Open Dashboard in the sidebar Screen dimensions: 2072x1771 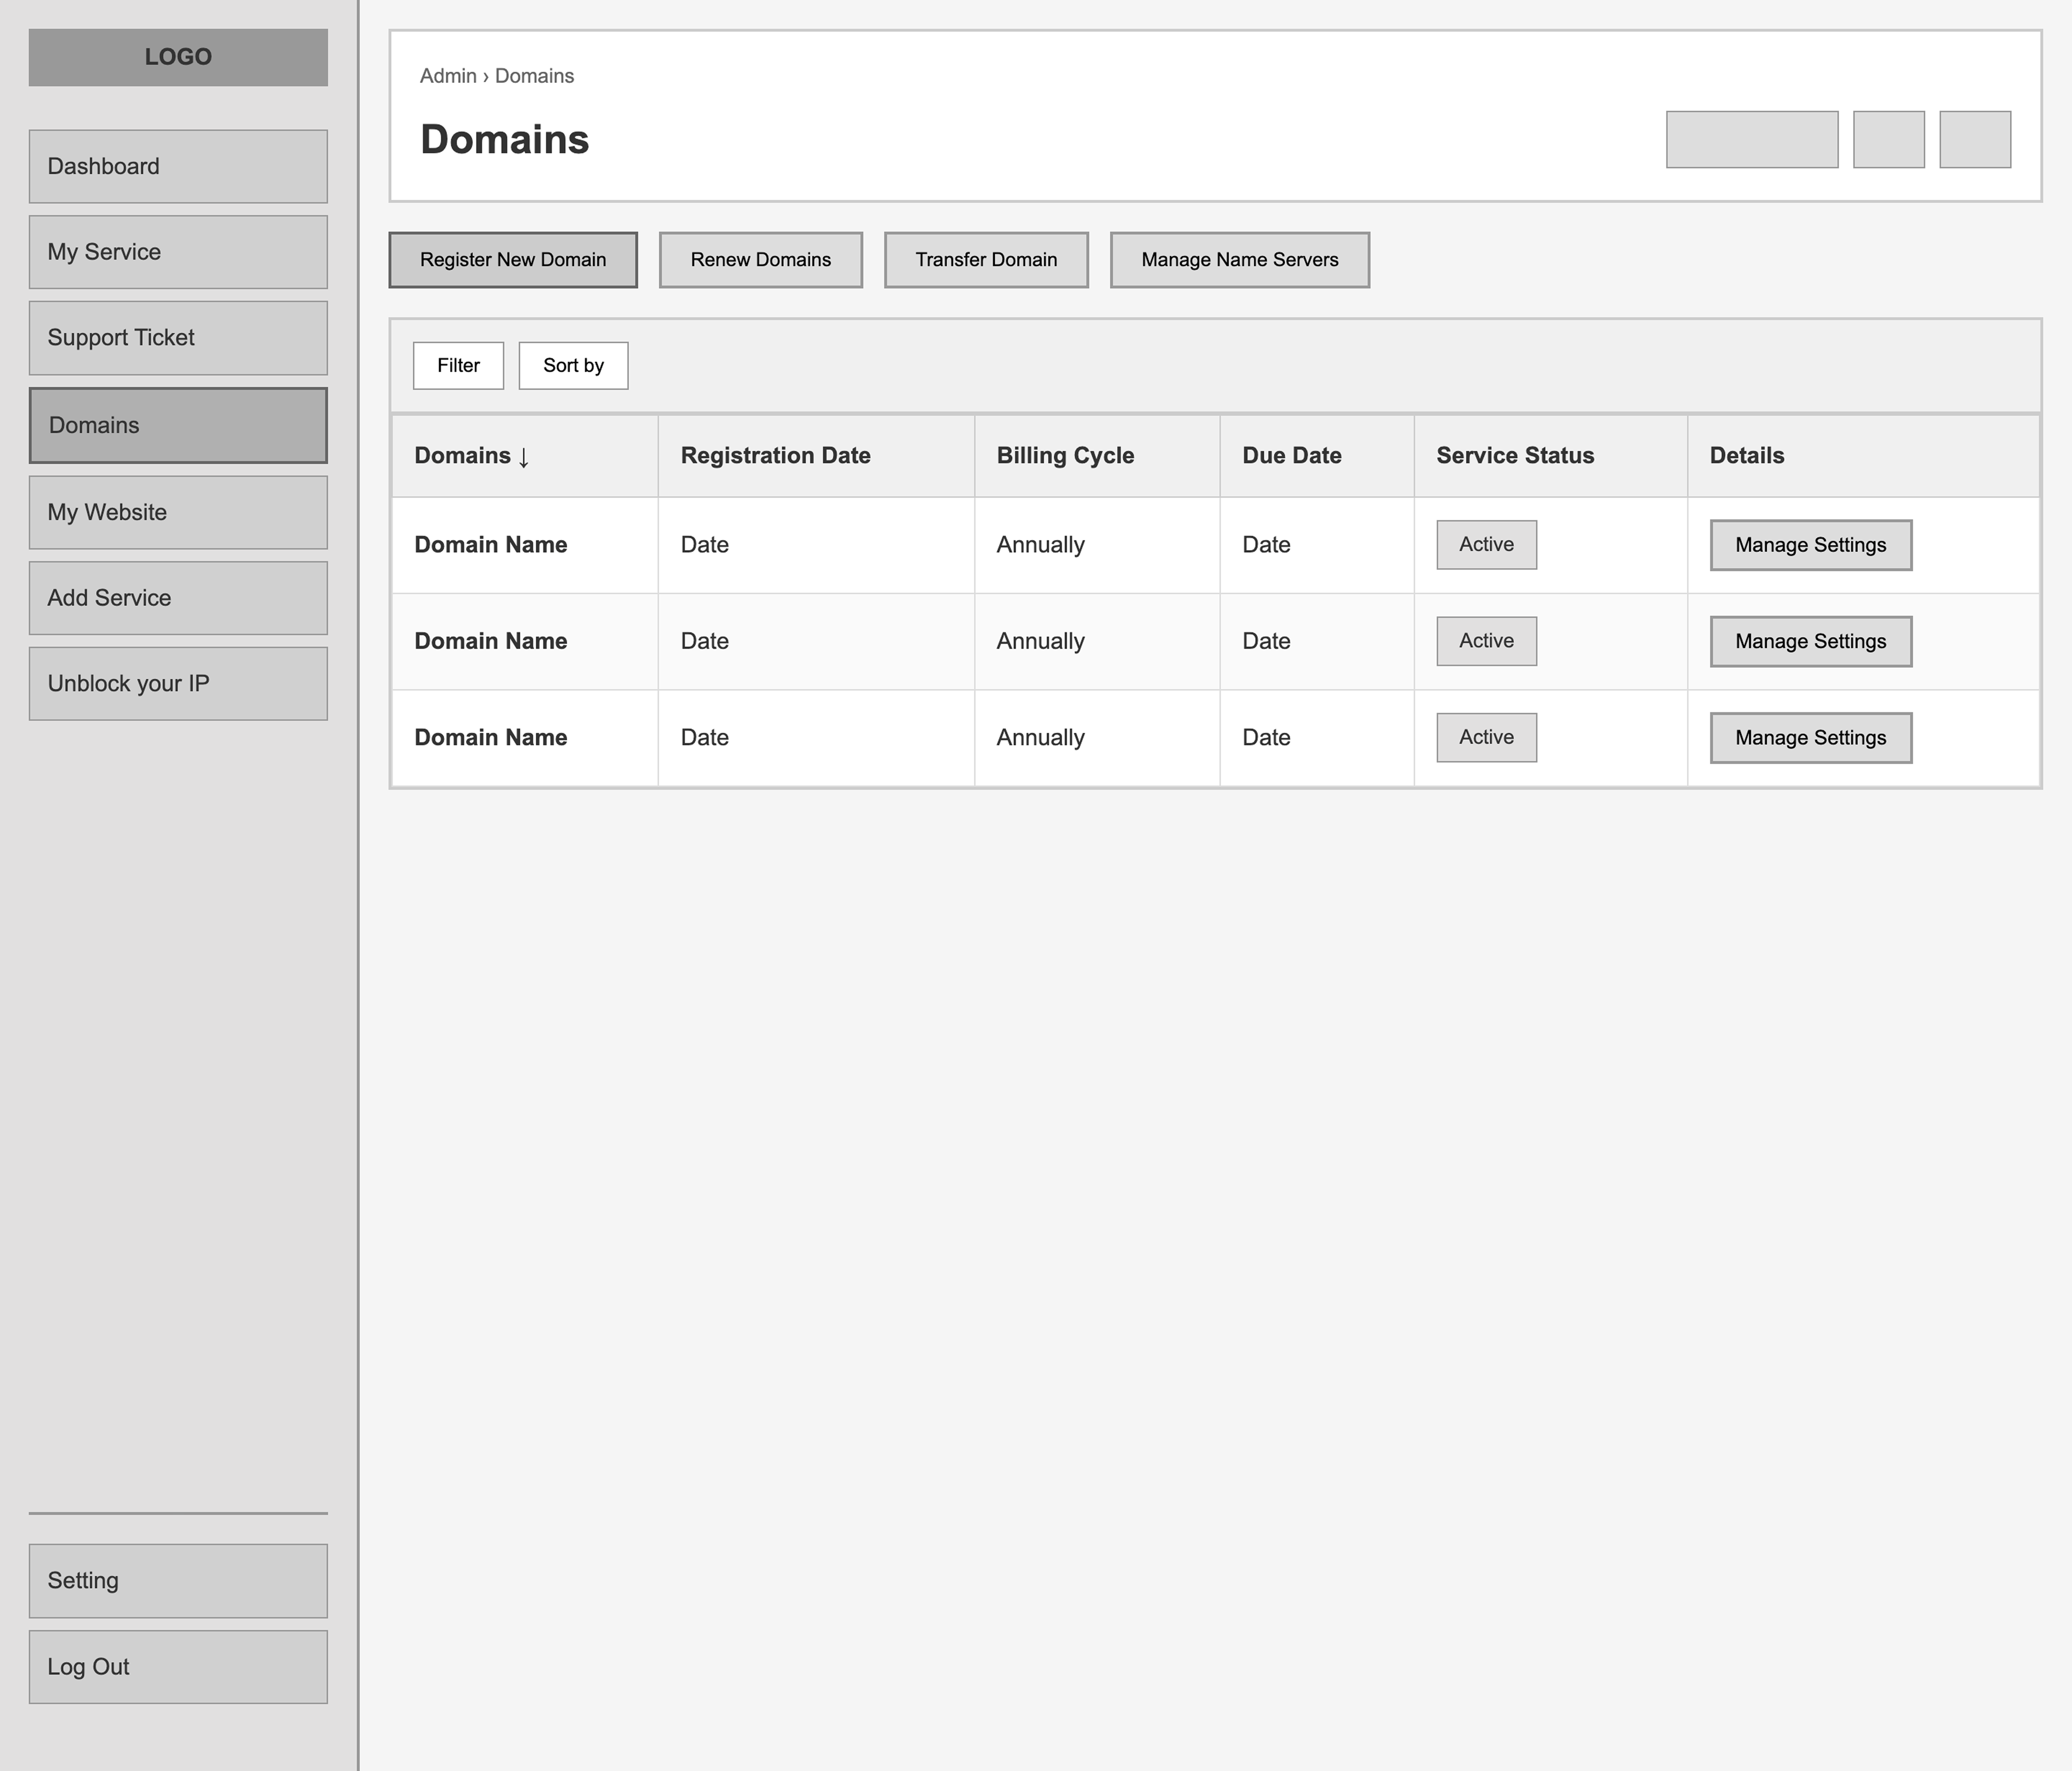[x=178, y=166]
